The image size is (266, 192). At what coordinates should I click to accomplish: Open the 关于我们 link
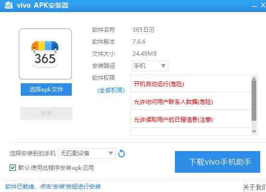[254, 187]
